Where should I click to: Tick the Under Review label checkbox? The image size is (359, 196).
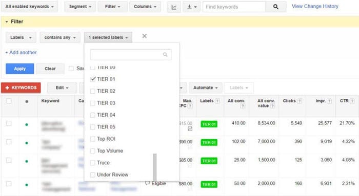93,175
